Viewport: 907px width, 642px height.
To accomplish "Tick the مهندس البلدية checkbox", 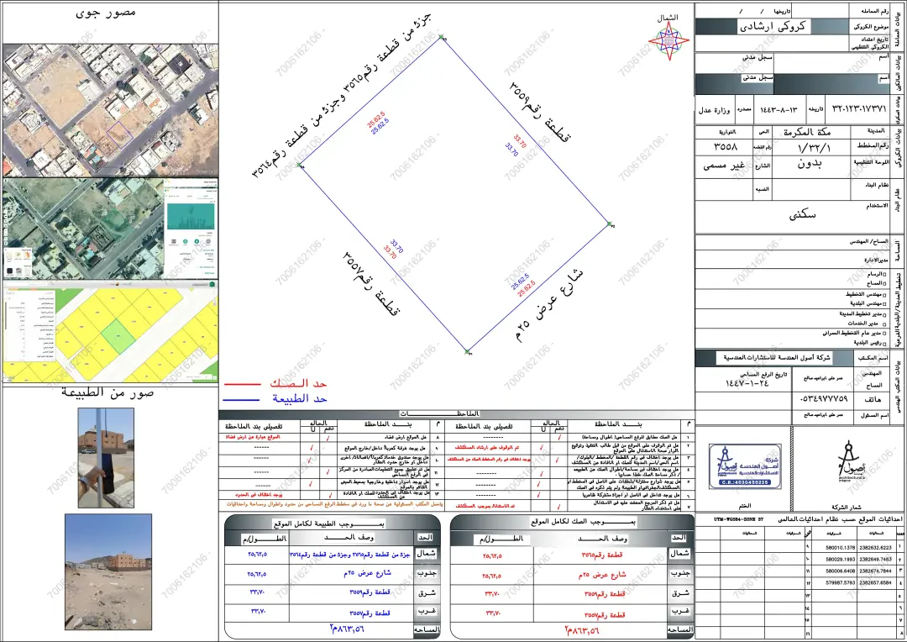I will 883,303.
